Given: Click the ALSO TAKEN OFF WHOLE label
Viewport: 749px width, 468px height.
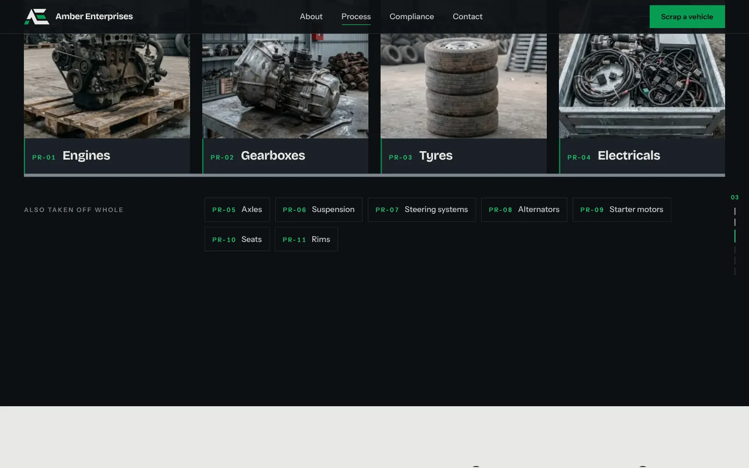Looking at the screenshot, I should click(73, 210).
